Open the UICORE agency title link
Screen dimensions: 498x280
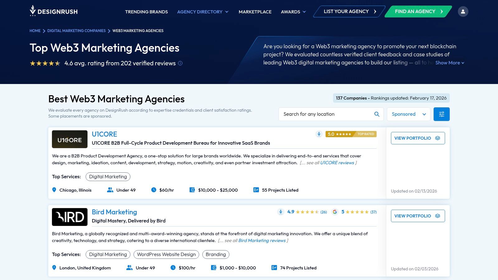coord(104,134)
